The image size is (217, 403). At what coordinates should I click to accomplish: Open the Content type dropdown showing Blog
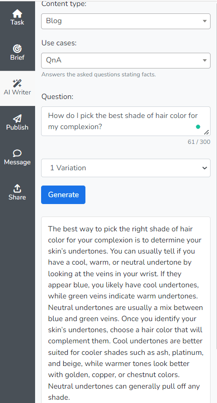point(126,21)
